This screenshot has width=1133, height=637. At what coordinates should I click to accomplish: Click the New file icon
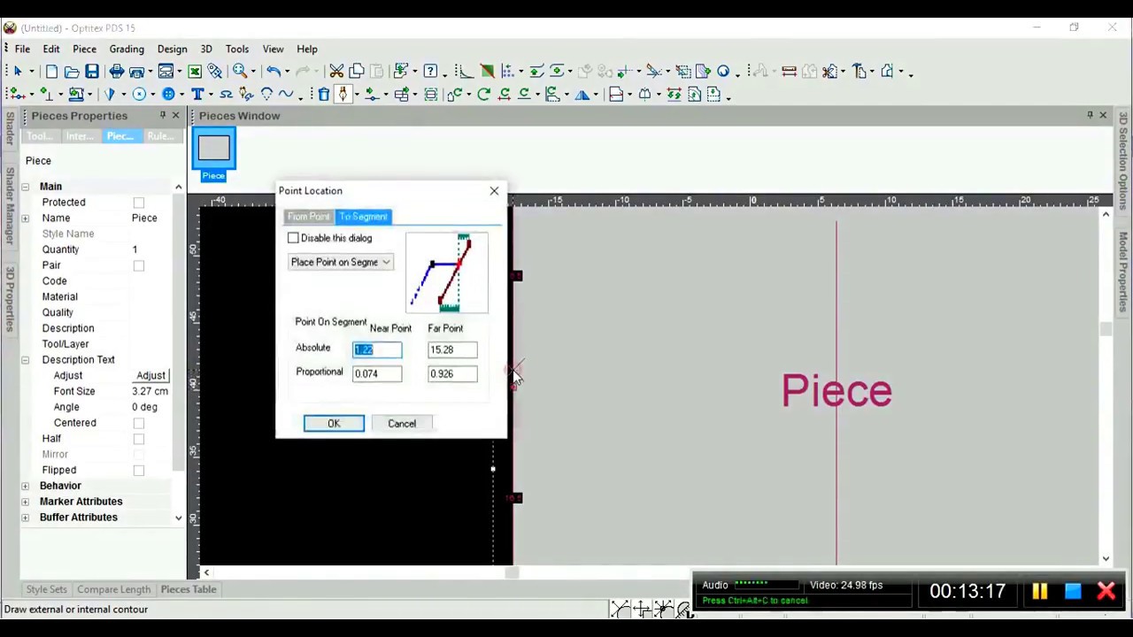click(x=51, y=71)
